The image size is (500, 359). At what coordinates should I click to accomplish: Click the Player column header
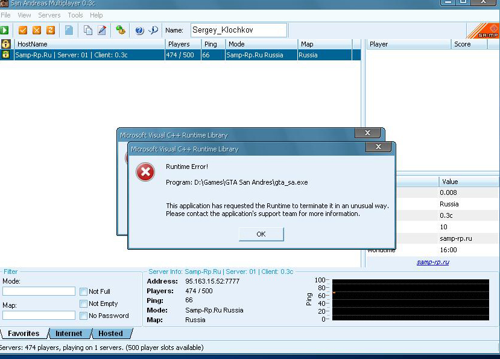[x=409, y=44]
